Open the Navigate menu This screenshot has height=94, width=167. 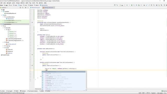pos(9,3)
